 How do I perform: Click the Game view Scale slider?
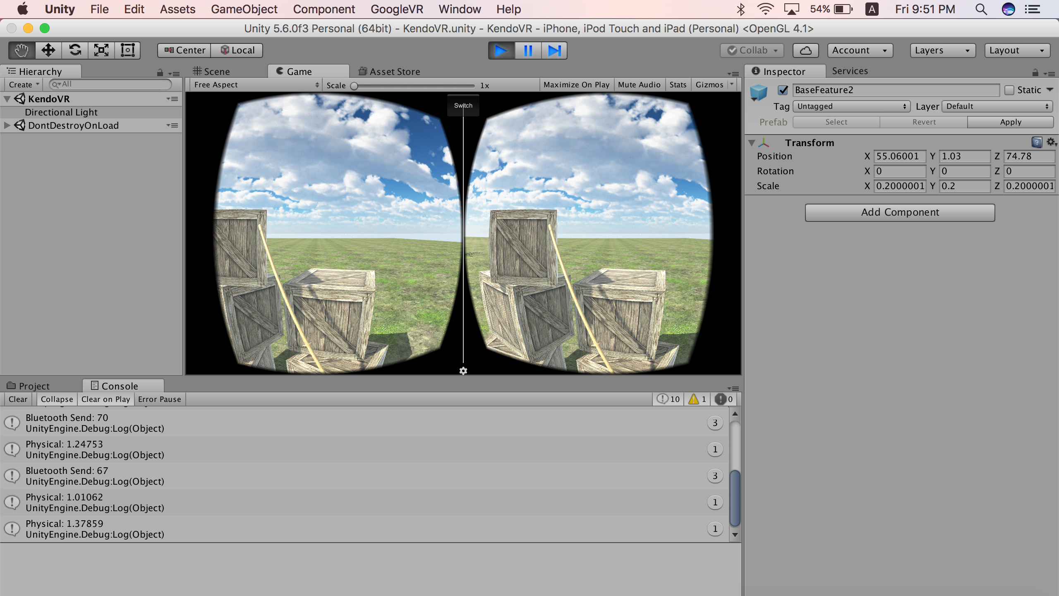(414, 86)
